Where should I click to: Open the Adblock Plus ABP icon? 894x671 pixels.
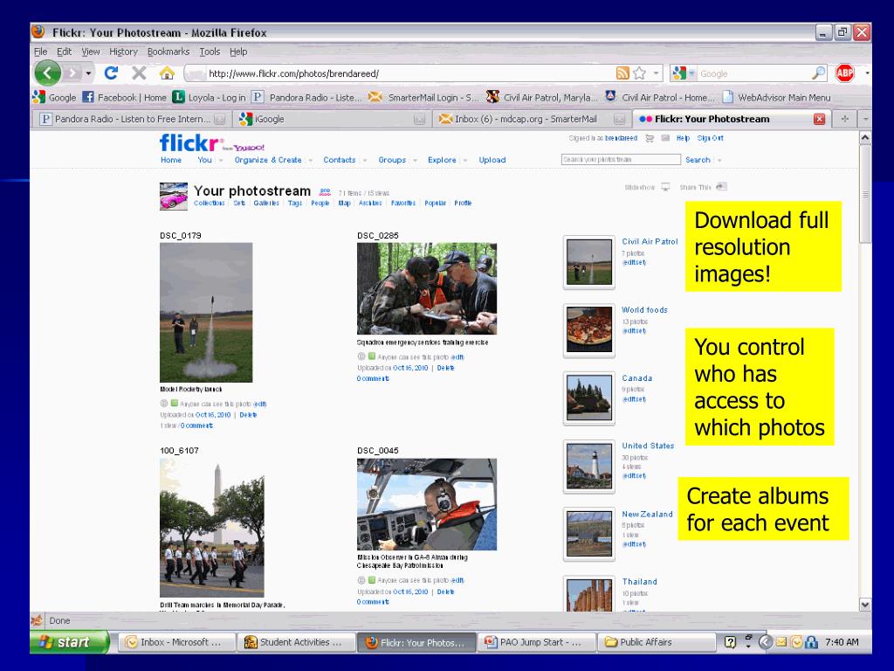point(844,73)
